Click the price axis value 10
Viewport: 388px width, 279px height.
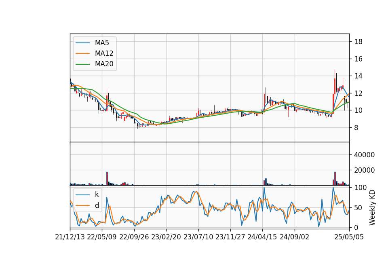[x=358, y=110]
